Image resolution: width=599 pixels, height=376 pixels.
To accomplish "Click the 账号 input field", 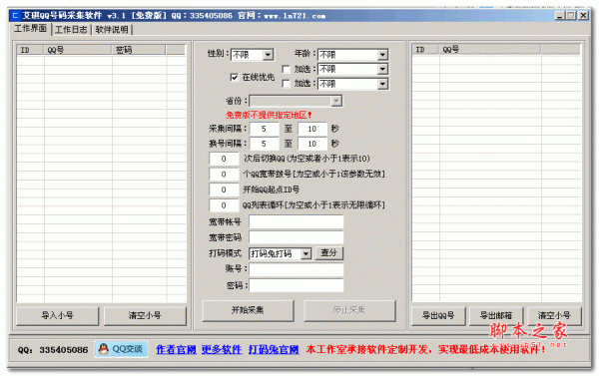I will coord(297,269).
